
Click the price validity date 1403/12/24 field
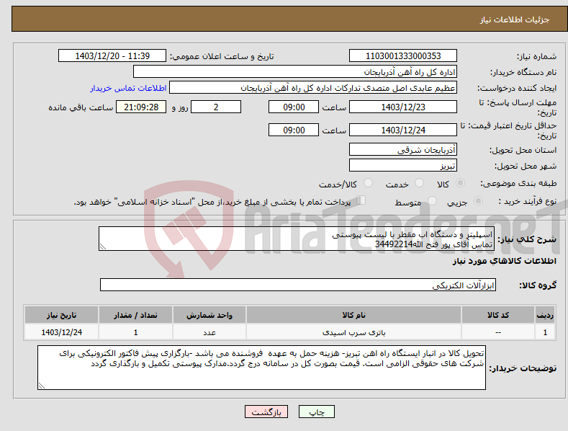[403, 130]
